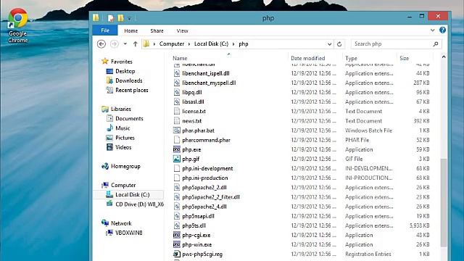The height and width of the screenshot is (261, 464).
Task: Click the file list scrollbar up arrow
Action: click(444, 57)
